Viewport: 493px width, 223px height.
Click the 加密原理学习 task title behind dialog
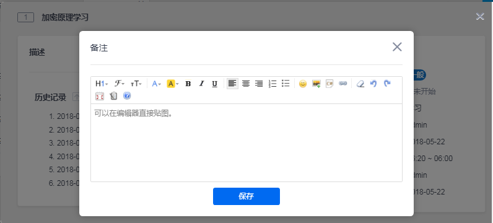[x=65, y=17]
